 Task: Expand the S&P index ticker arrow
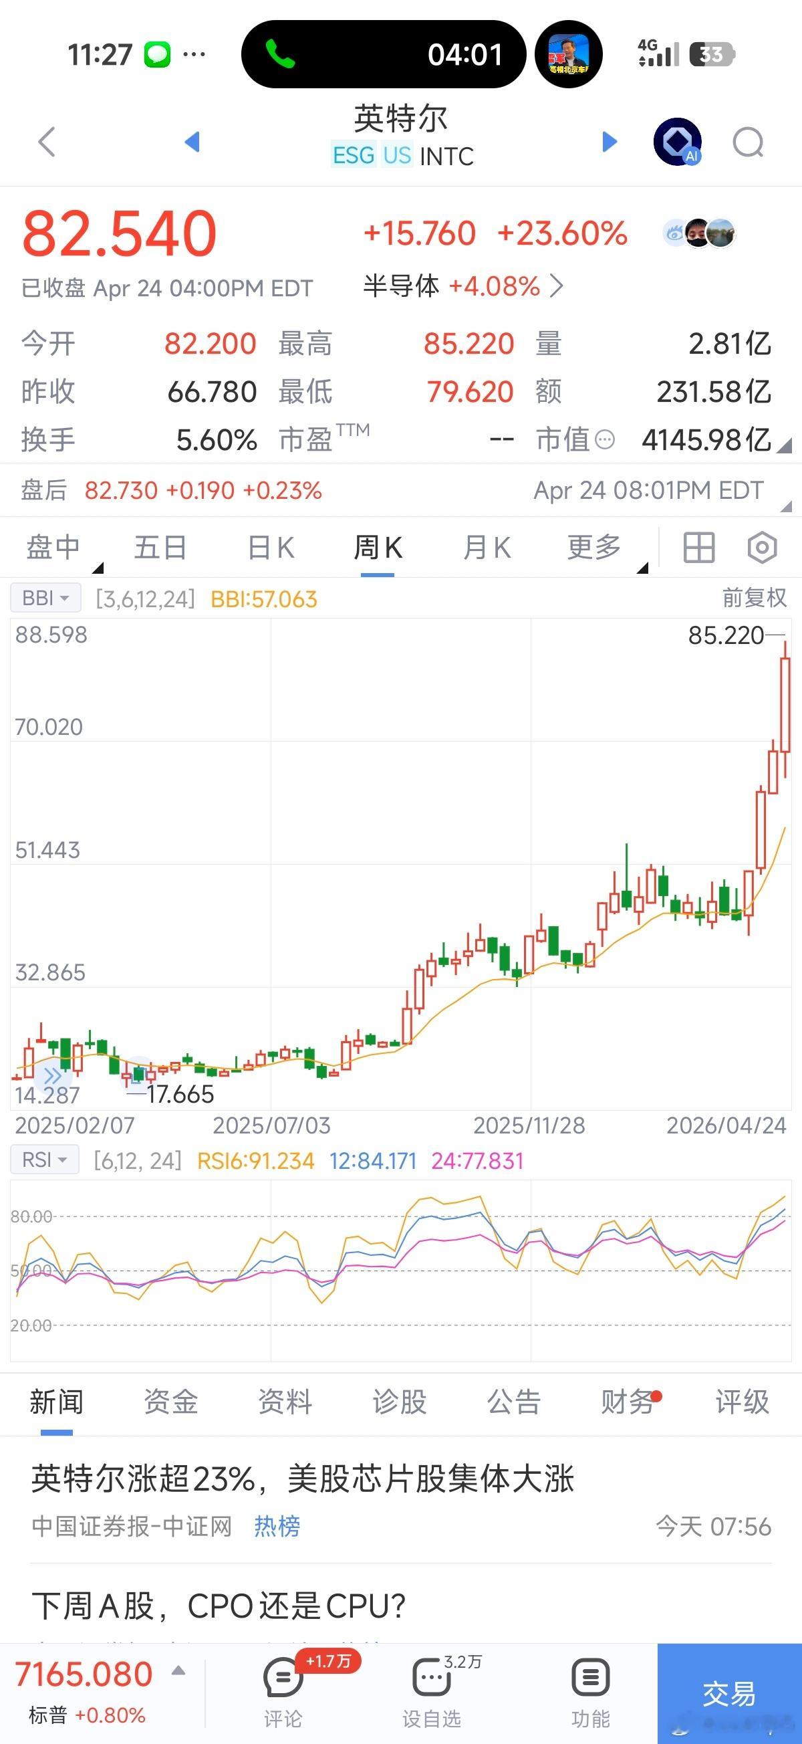click(x=178, y=1671)
